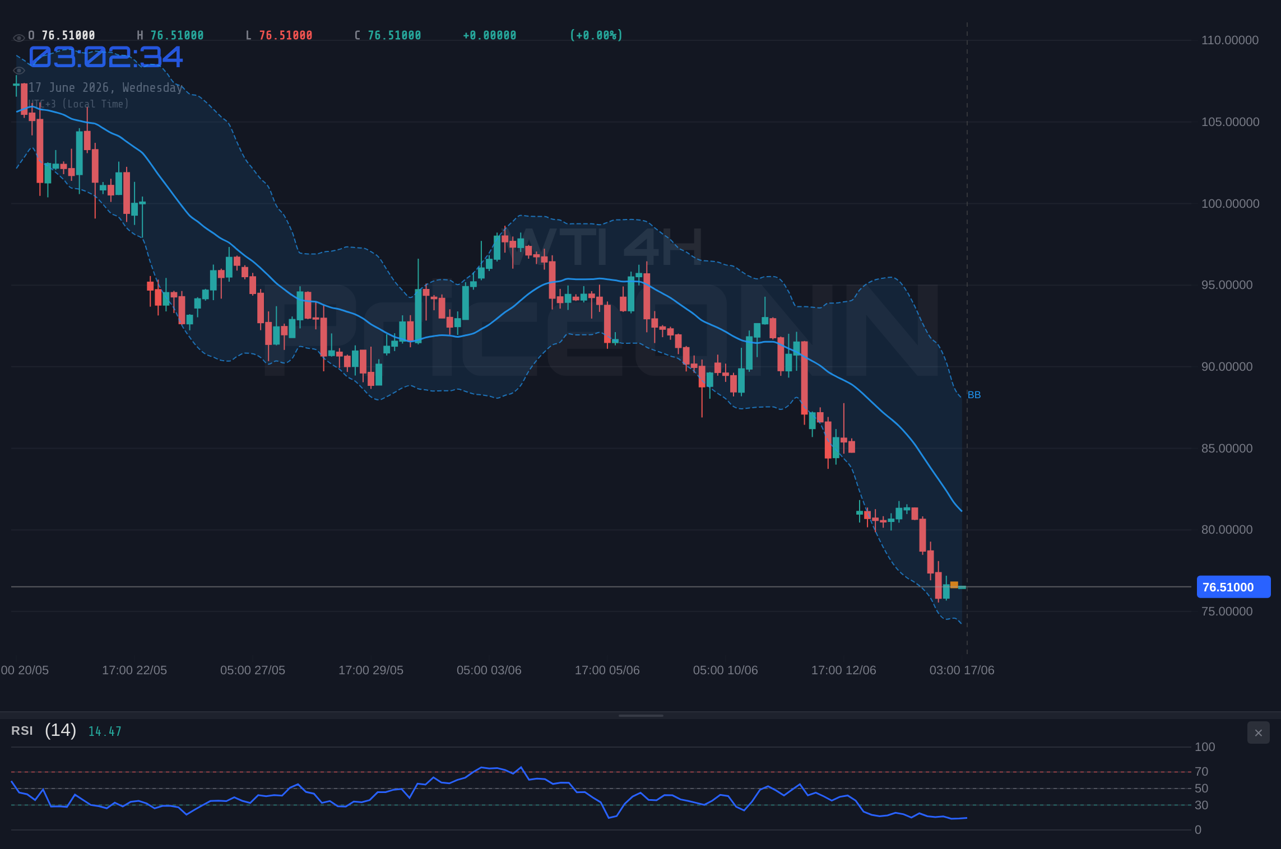
Task: Click the 17:00 12/06 time axis label
Action: point(844,670)
